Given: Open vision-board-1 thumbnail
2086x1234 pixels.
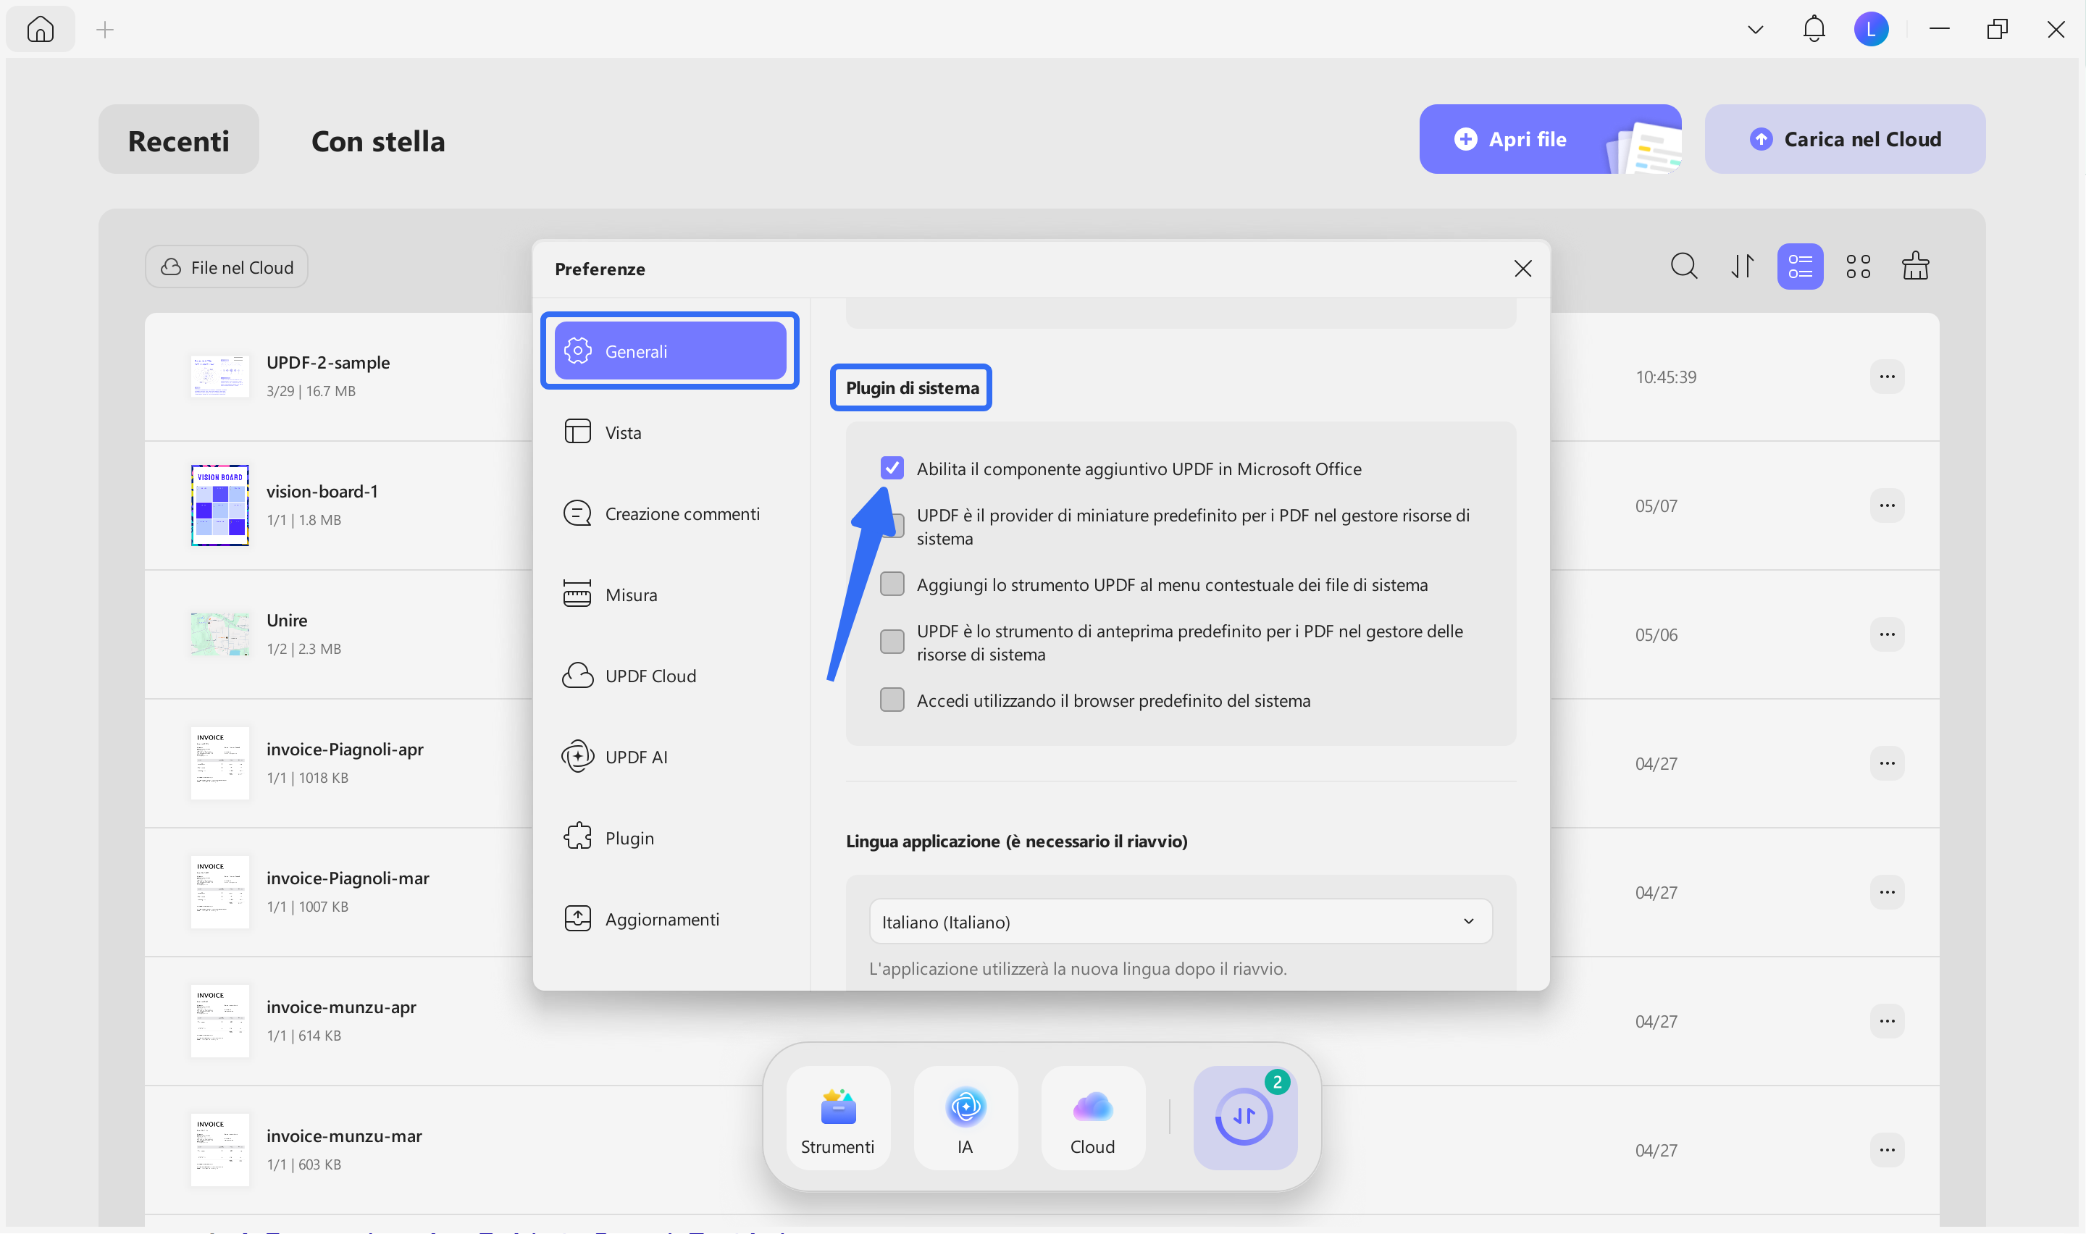Looking at the screenshot, I should (x=219, y=505).
